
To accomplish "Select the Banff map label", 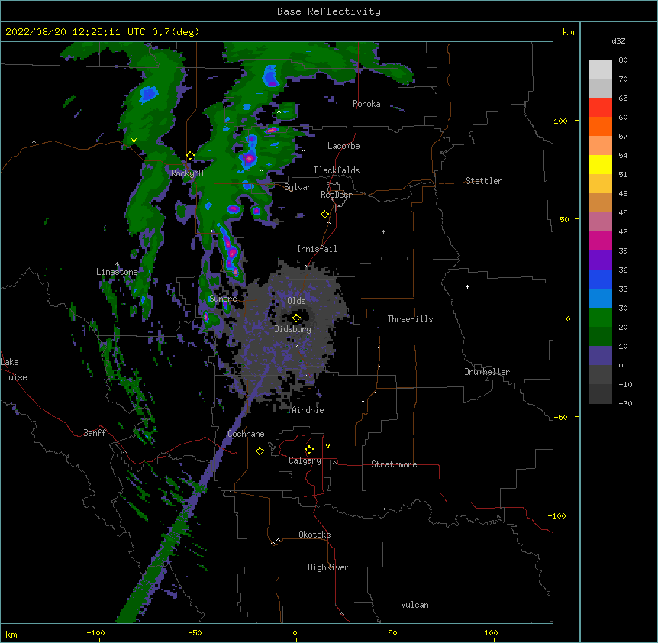I will tap(95, 433).
